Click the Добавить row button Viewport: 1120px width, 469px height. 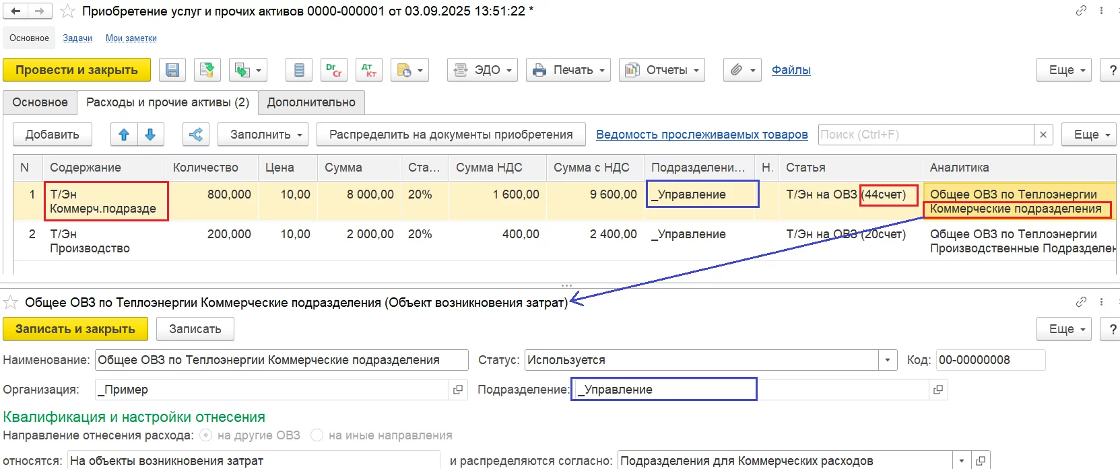53,135
